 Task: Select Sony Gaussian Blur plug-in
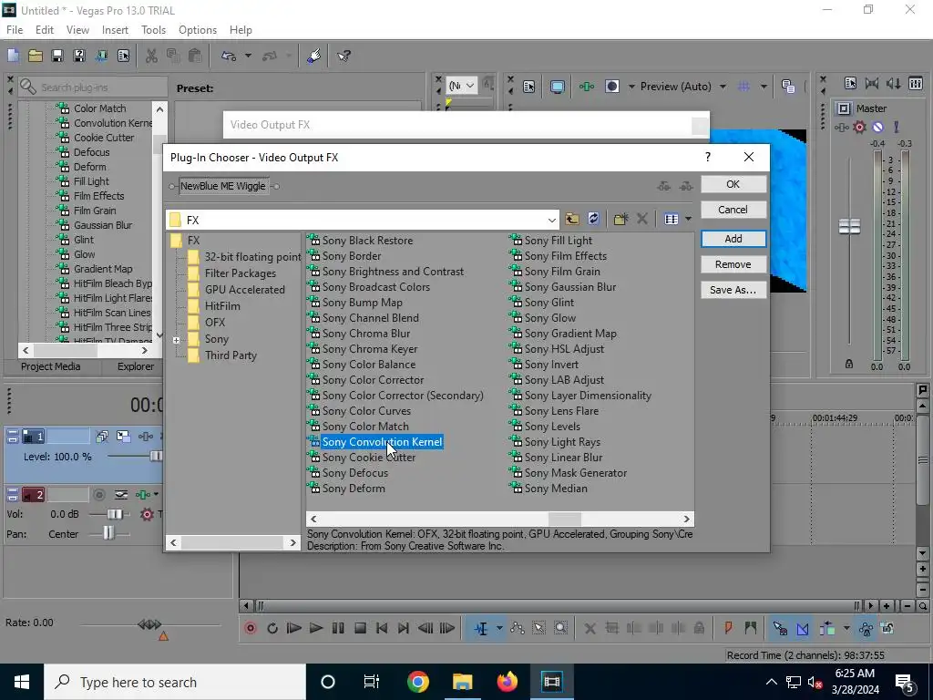click(570, 287)
